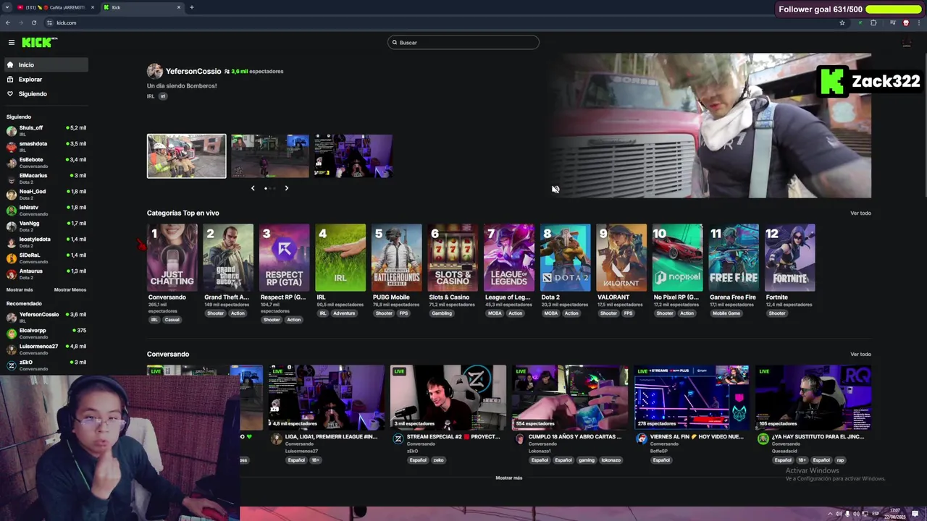Go to previous featured stream arrow

[253, 188]
